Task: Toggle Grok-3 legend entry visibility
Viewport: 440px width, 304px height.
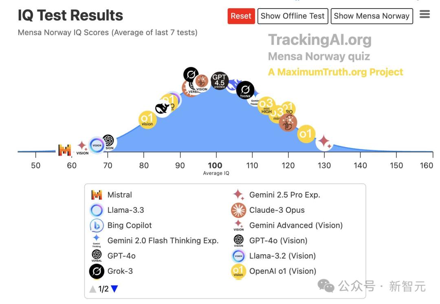Action: pyautogui.click(x=120, y=271)
